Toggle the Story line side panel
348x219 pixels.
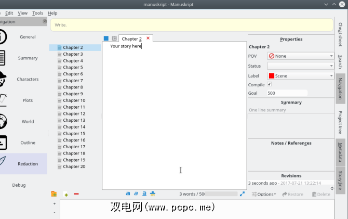[340, 181]
